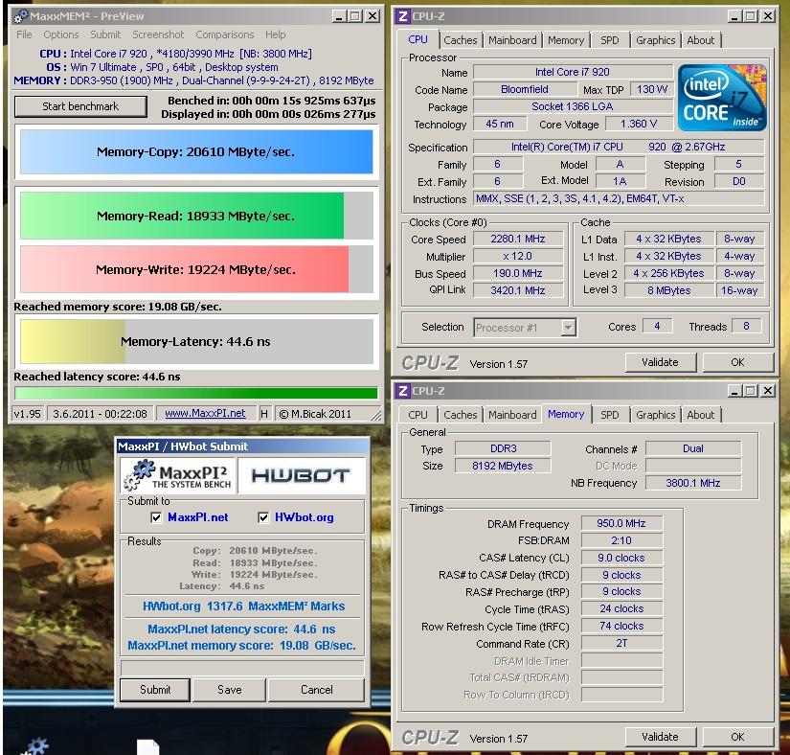Image resolution: width=790 pixels, height=755 pixels.
Task: Switch to Mainboard tab in top CPU-Z window
Action: [512, 40]
